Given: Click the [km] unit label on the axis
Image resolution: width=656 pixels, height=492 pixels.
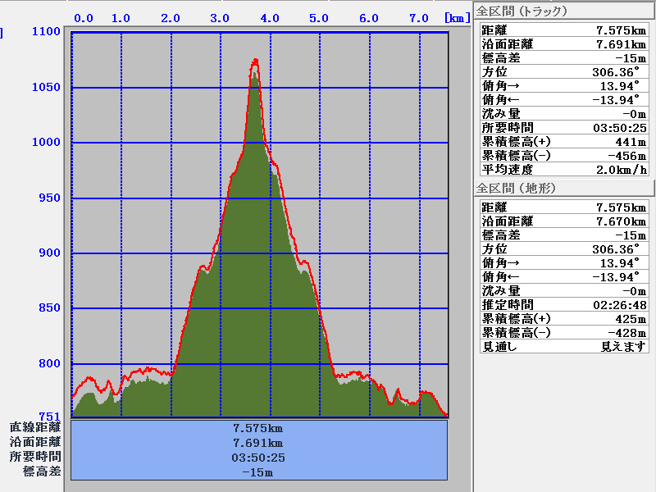Looking at the screenshot, I should coord(457,18).
